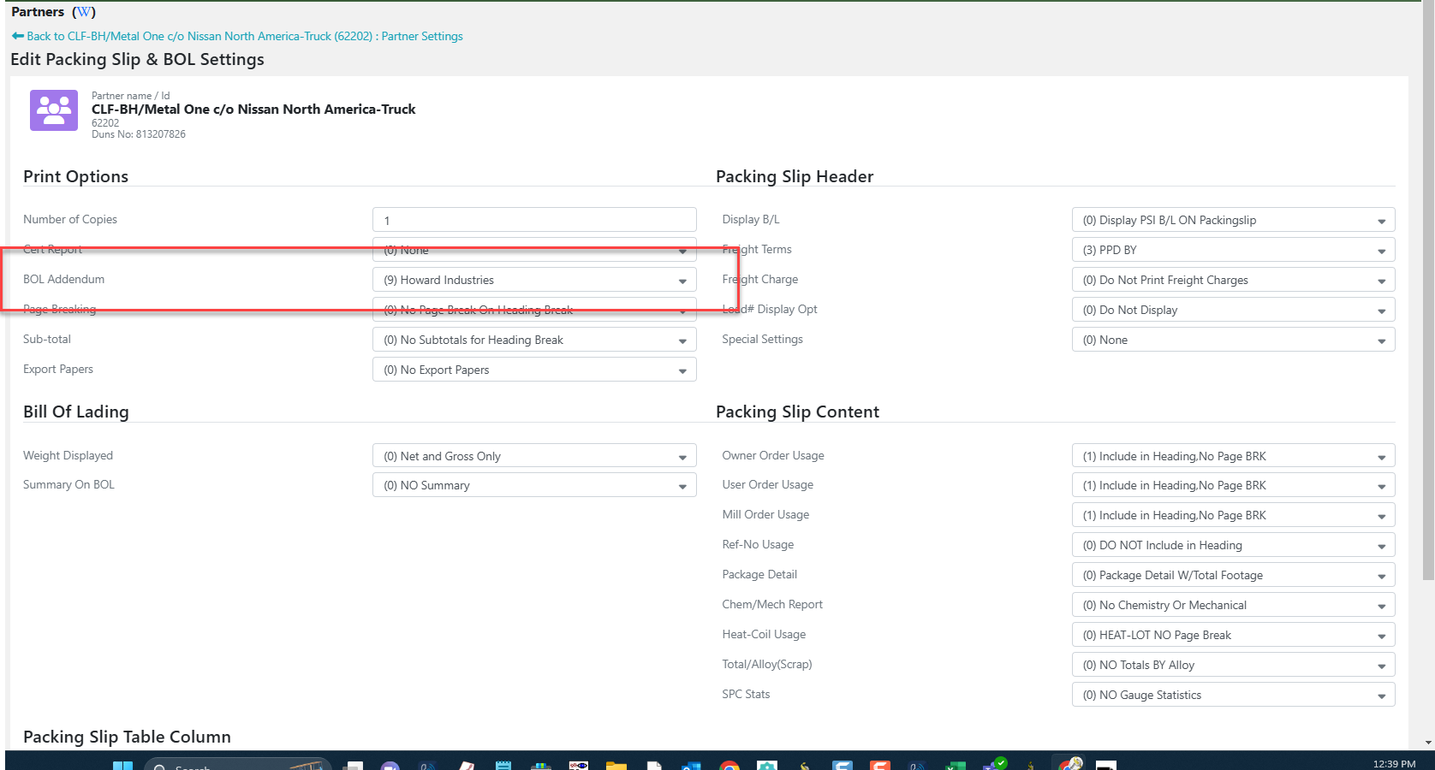The height and width of the screenshot is (770, 1435).
Task: Go back to Partner Settings via the link
Action: coord(244,36)
